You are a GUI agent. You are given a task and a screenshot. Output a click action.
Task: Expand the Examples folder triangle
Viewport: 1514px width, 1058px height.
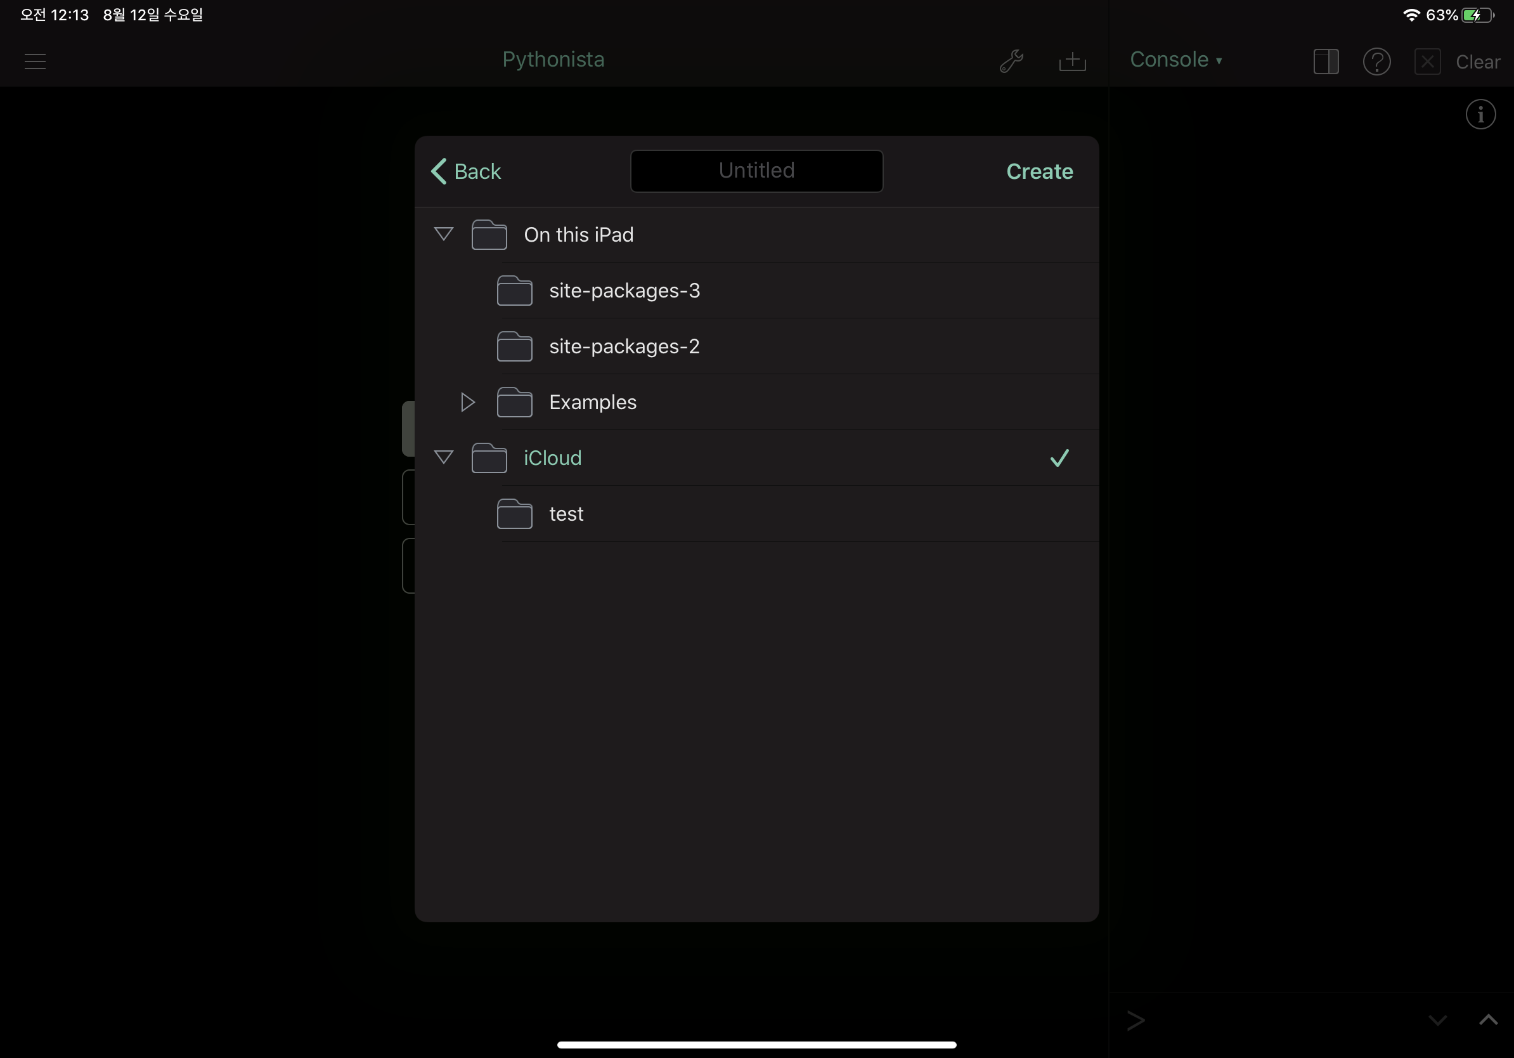coord(467,402)
